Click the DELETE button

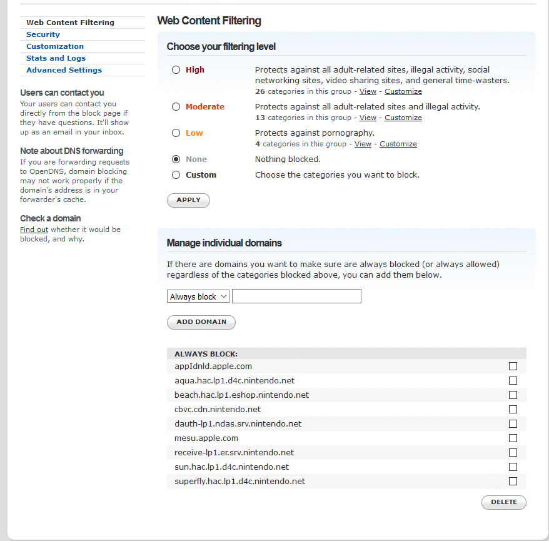[x=504, y=502]
